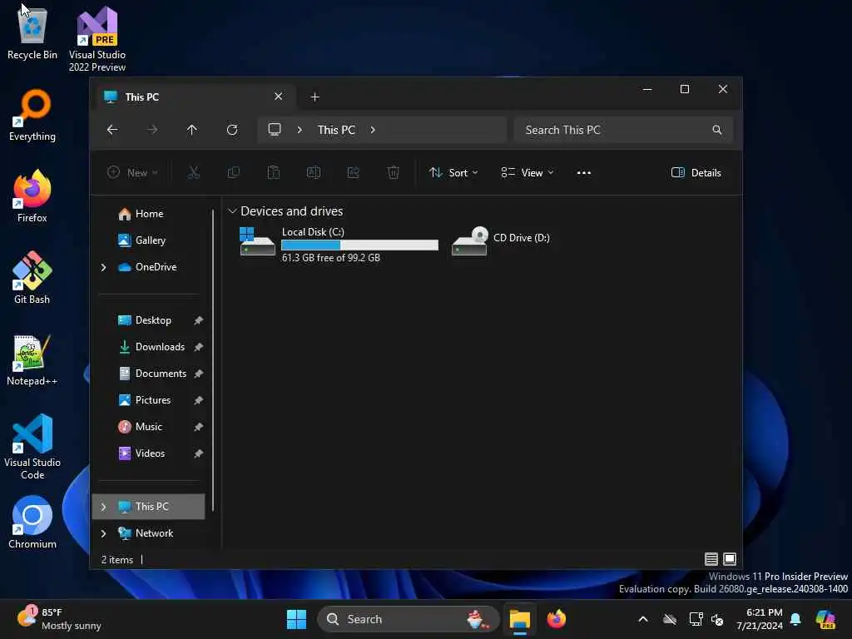Click the forward navigation arrow
The width and height of the screenshot is (852, 639).
tap(152, 130)
